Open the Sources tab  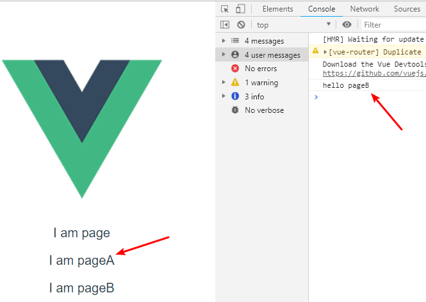407,9
